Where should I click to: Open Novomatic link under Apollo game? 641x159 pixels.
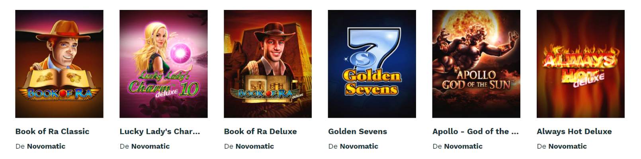tap(463, 146)
